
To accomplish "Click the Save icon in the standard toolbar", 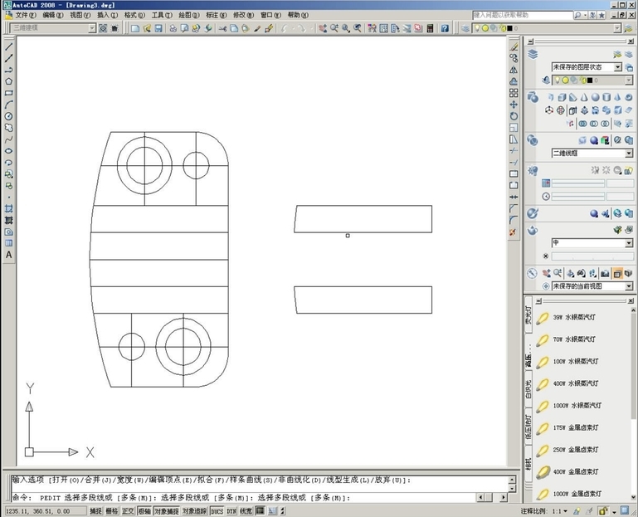I will [158, 28].
